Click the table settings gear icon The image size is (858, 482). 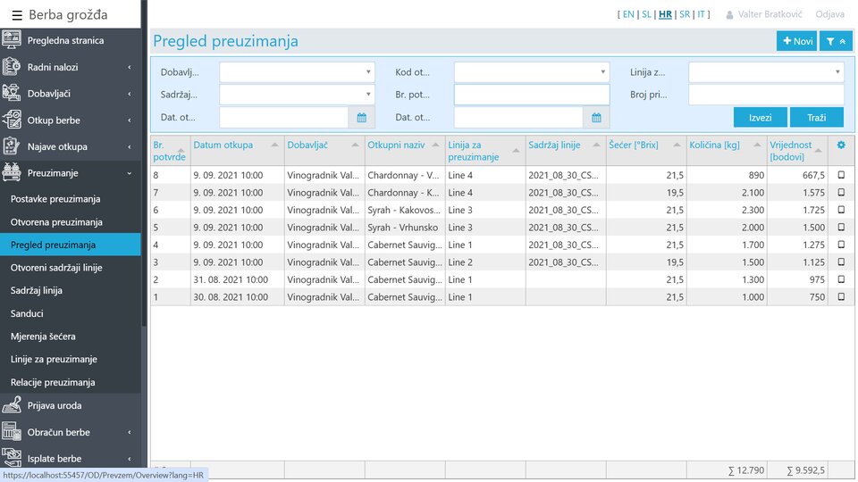pos(840,145)
